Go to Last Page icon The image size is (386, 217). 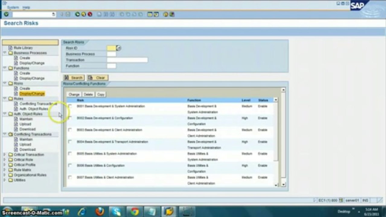[x=140, y=14]
